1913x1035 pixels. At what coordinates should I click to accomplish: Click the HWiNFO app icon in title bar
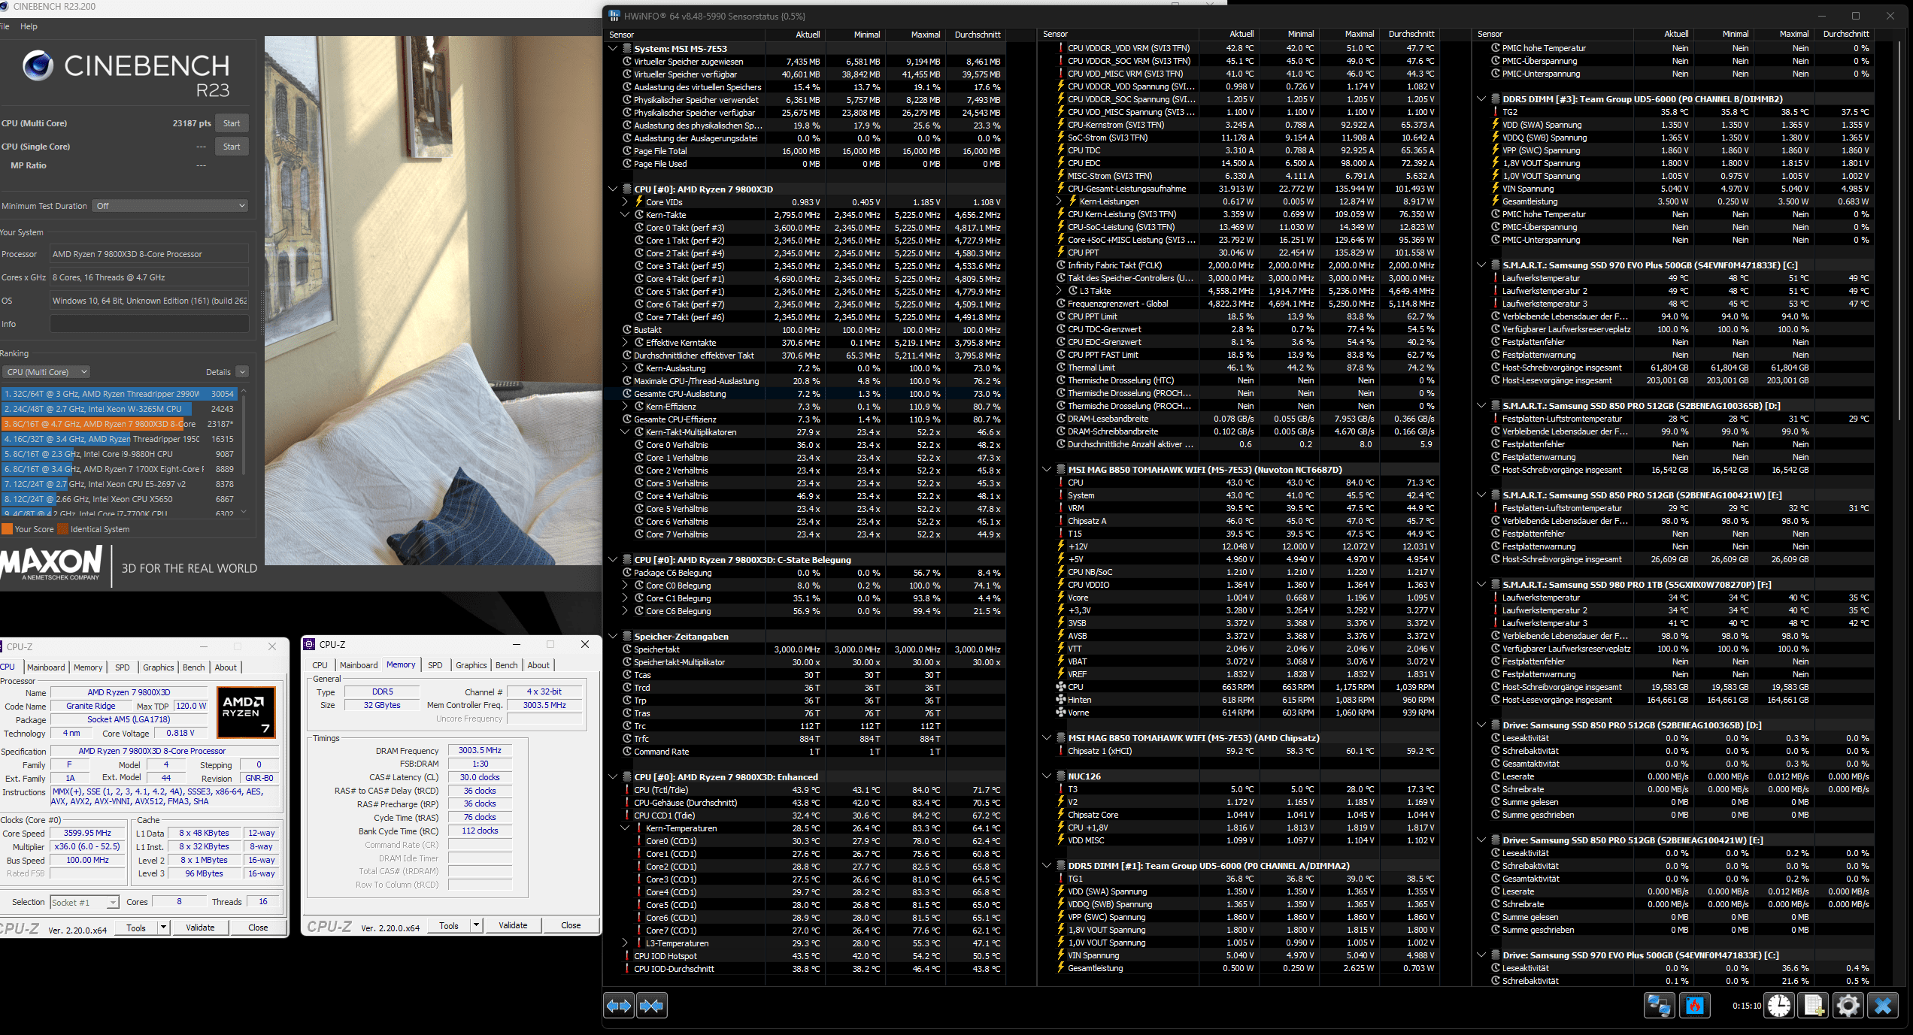tap(614, 16)
